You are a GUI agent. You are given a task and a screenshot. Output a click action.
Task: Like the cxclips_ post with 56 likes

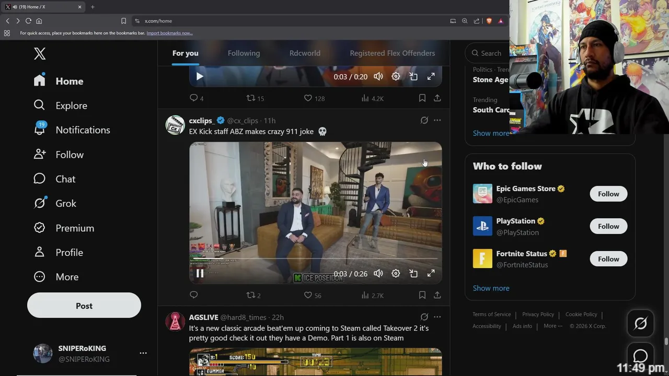[x=313, y=295]
